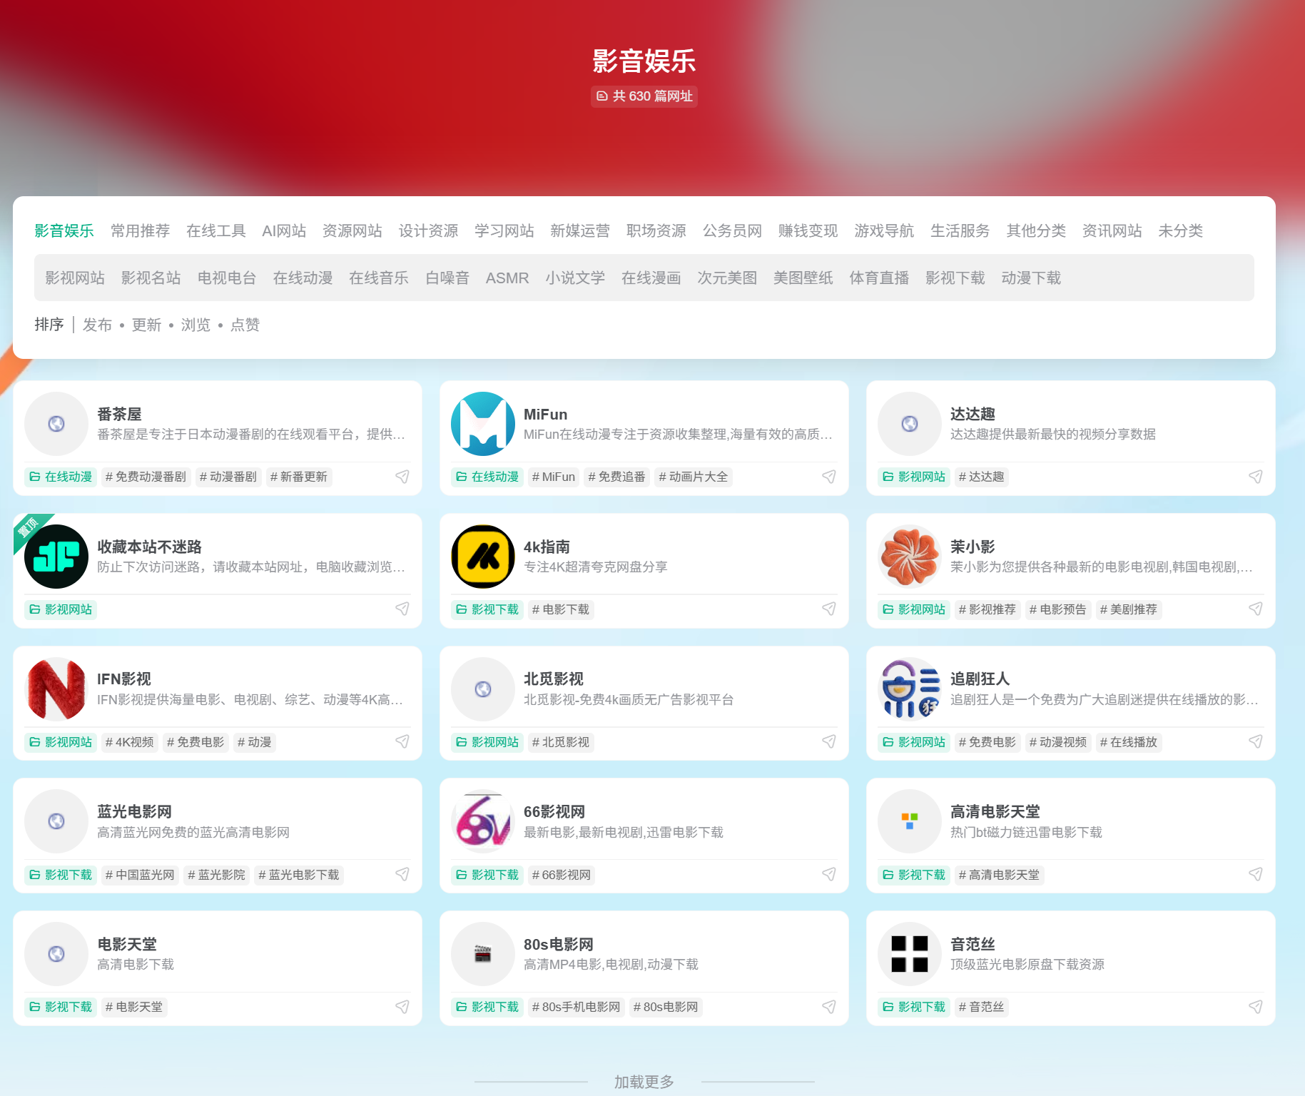Open the AI网站 category tab

(x=284, y=230)
